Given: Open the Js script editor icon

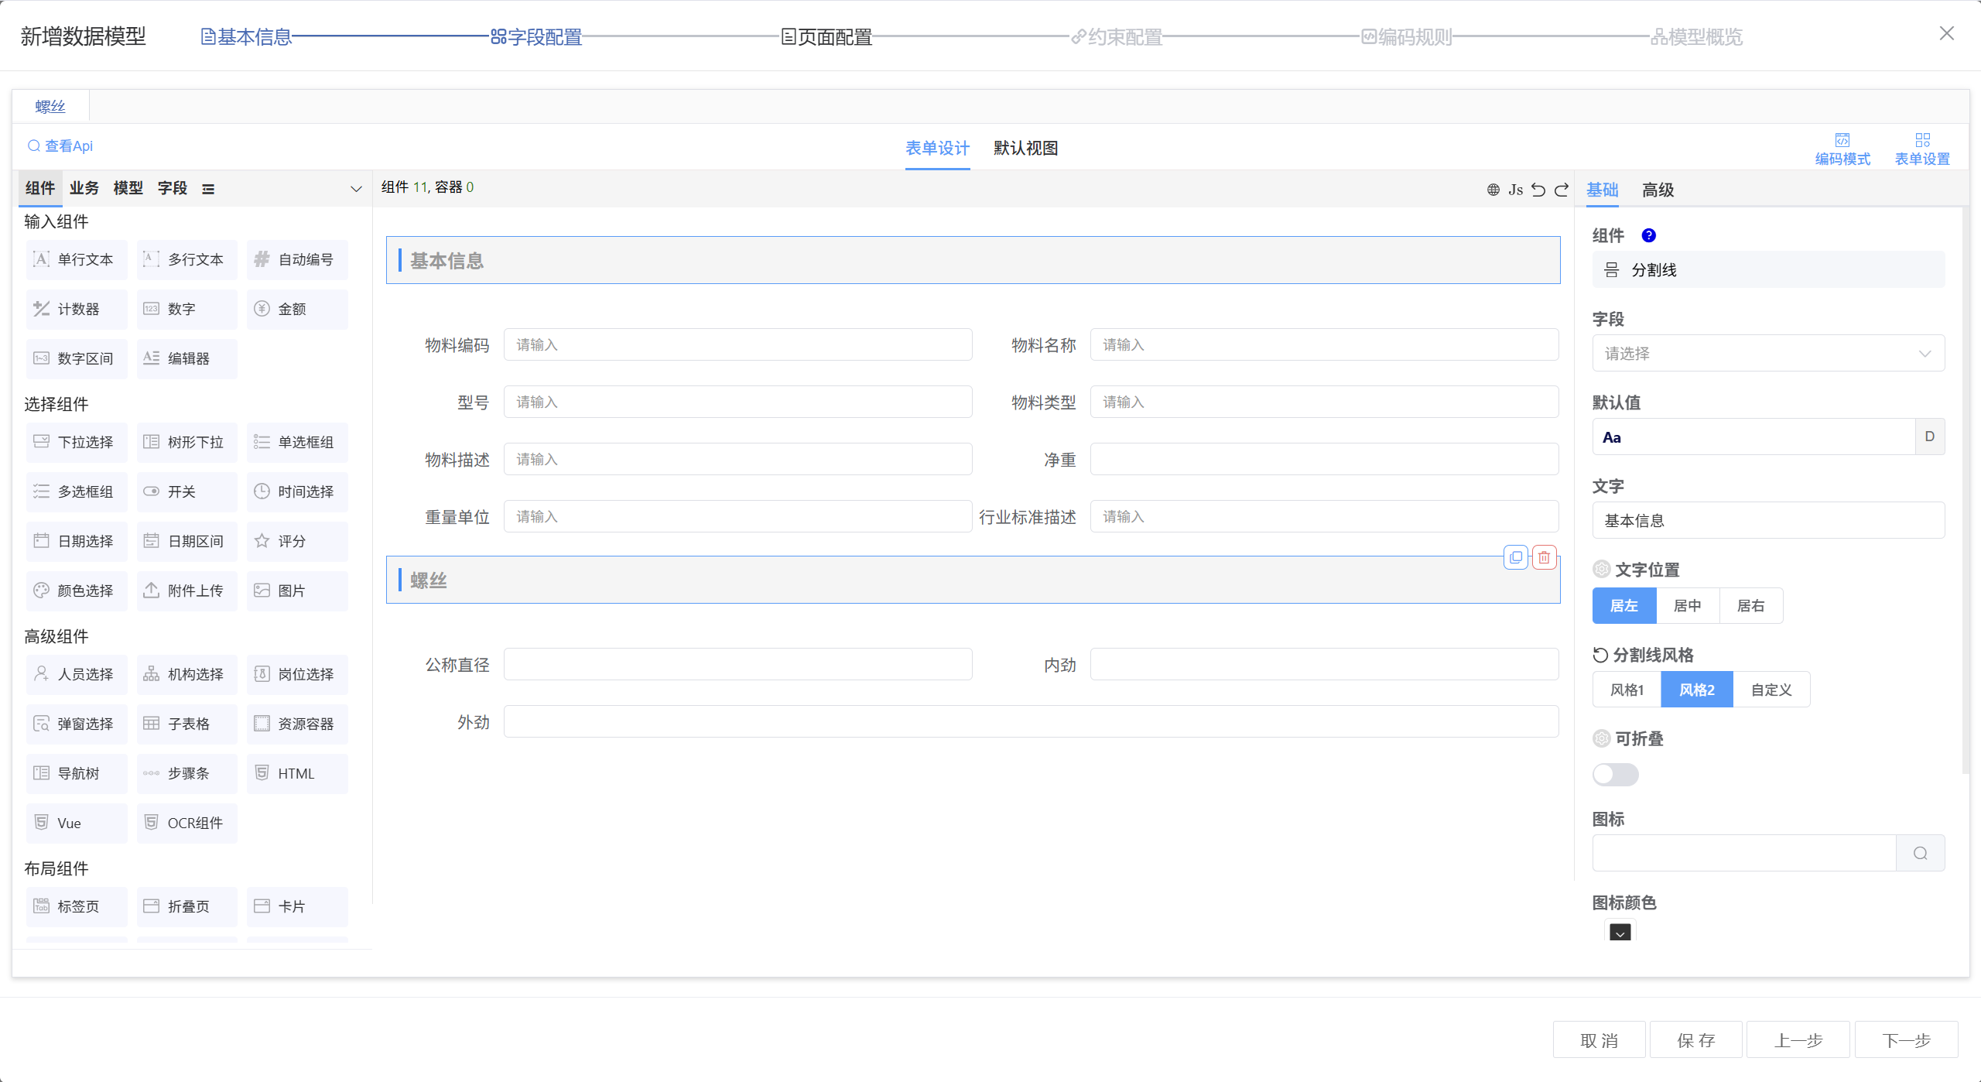Looking at the screenshot, I should click(x=1515, y=190).
